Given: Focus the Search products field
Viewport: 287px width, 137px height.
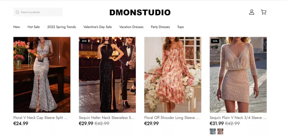Looking at the screenshot, I should coord(38,12).
